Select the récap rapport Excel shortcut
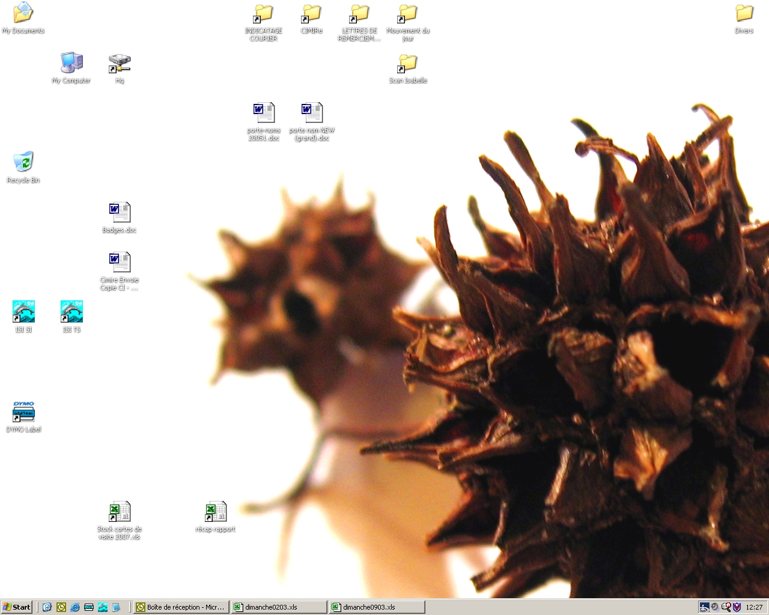This screenshot has height=615, width=769. 216,517
